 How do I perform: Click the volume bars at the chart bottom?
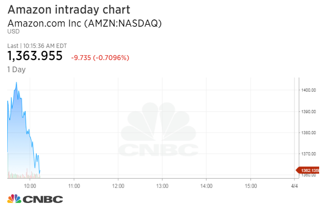22,174
